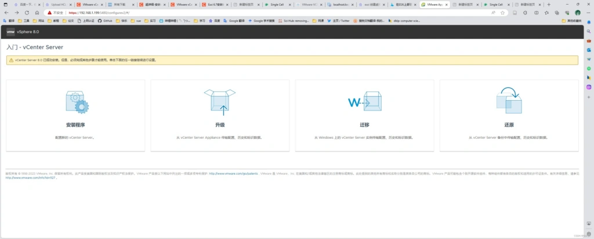Select the 安装程序 card title
Viewport: 594px width, 239px height.
pos(75,125)
